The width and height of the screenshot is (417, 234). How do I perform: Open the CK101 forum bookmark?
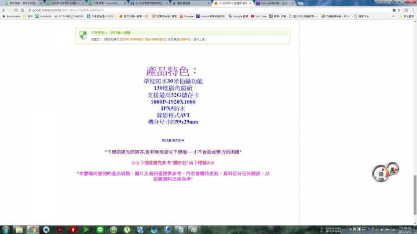tap(101, 16)
